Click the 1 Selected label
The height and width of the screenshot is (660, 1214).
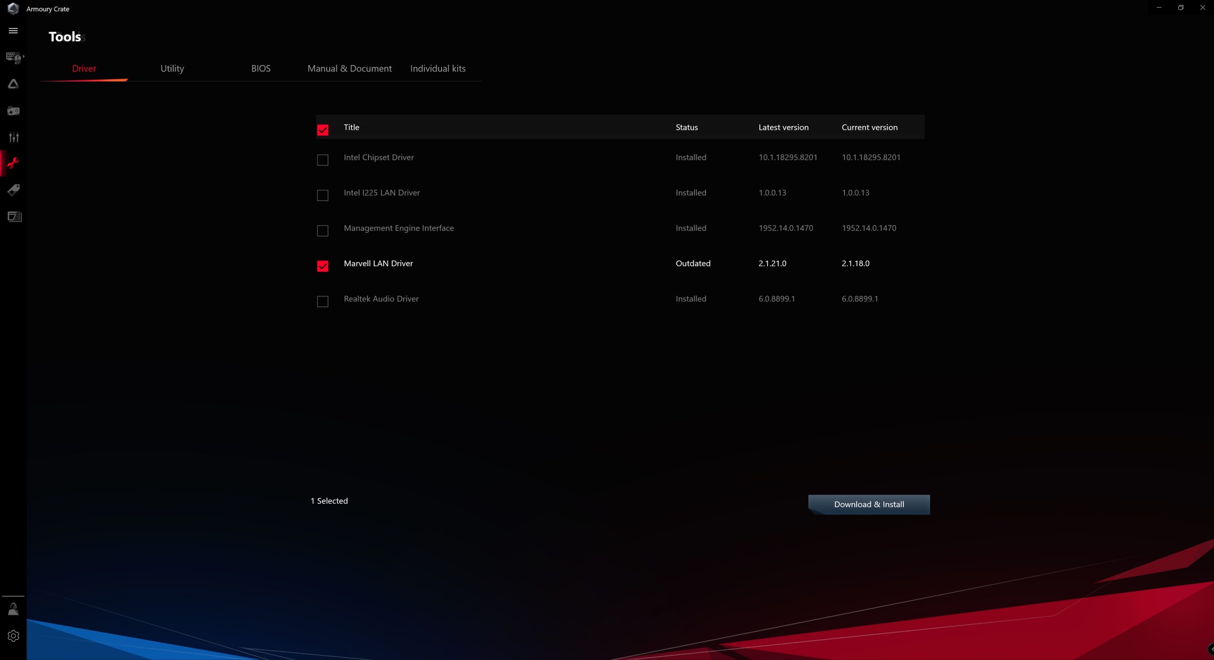[x=329, y=501]
